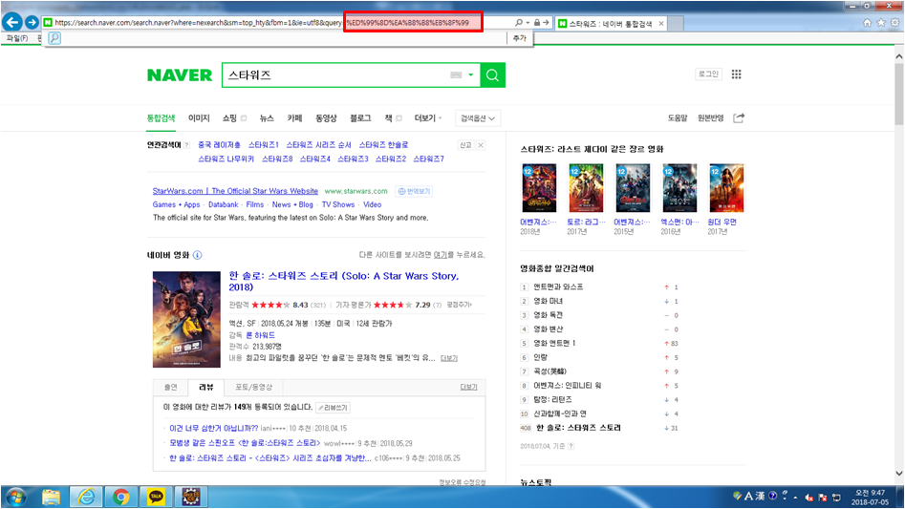This screenshot has height=509, width=905.
Task: Open StarWars.com official website link
Action: click(235, 191)
